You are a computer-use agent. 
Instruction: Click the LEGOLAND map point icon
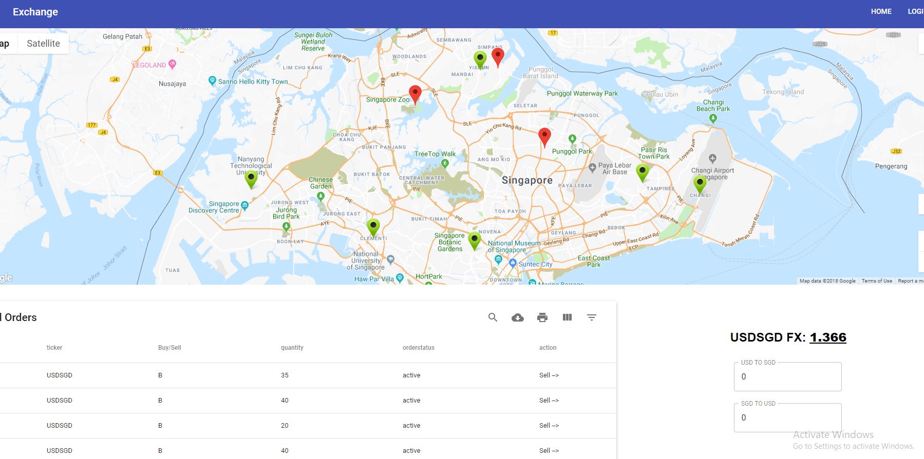[x=173, y=65]
